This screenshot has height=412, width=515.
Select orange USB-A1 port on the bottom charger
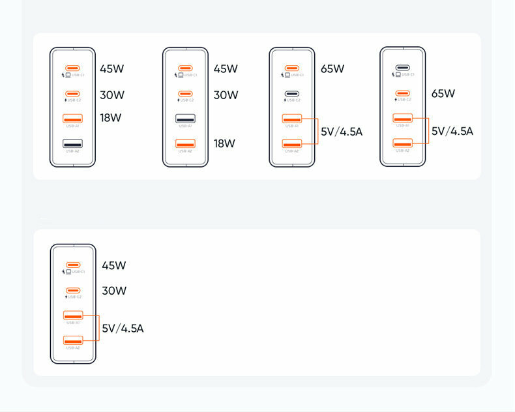point(72,316)
